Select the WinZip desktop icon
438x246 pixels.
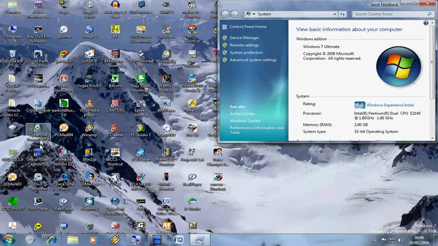[x=89, y=155]
